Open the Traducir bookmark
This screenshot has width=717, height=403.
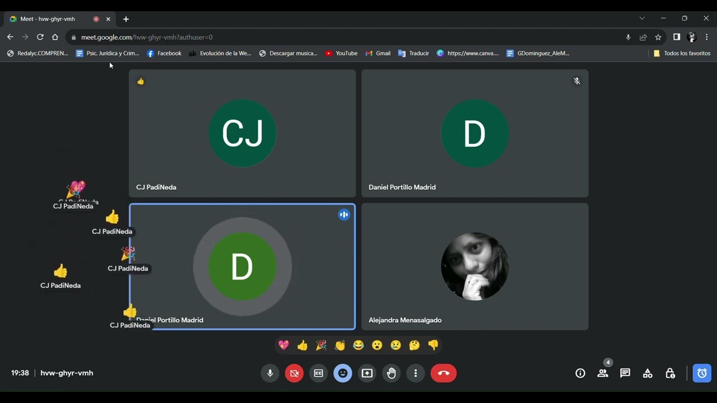pos(413,53)
